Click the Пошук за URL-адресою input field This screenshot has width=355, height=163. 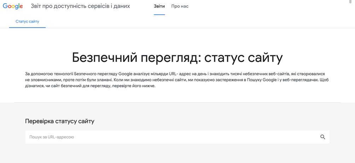[x=177, y=137]
